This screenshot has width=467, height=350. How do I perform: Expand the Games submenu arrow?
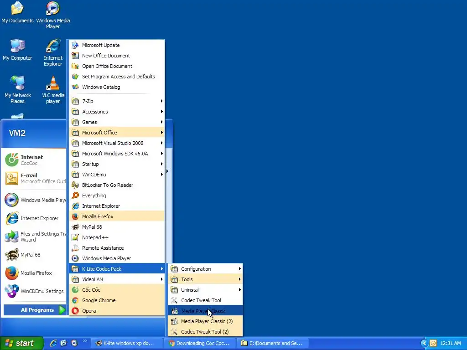pyautogui.click(x=161, y=122)
